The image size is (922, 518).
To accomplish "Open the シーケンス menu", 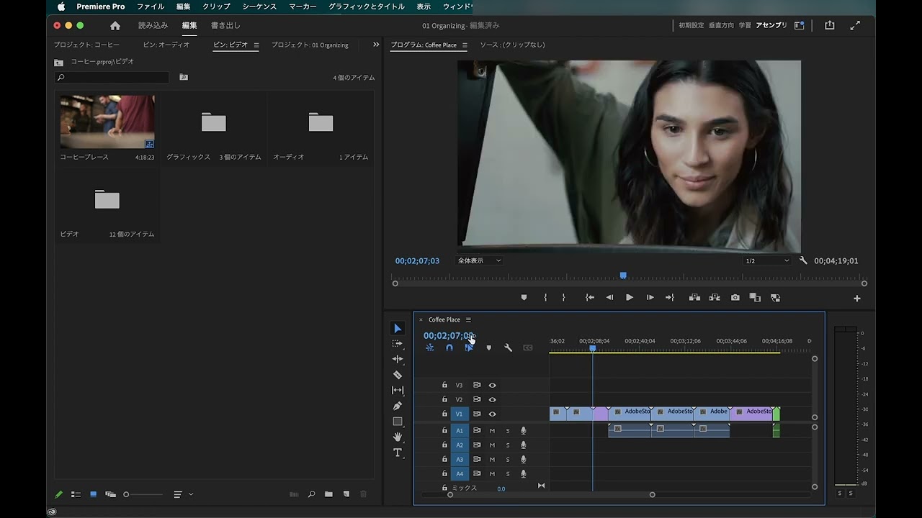I will point(259,6).
